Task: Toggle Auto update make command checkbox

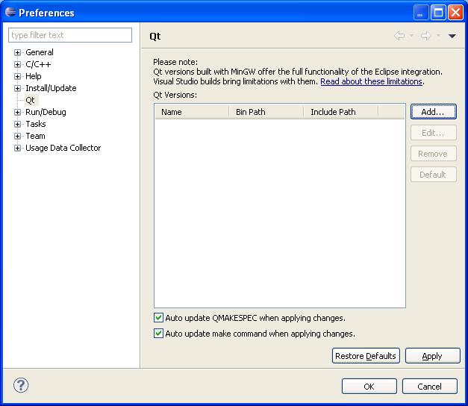Action: click(158, 334)
